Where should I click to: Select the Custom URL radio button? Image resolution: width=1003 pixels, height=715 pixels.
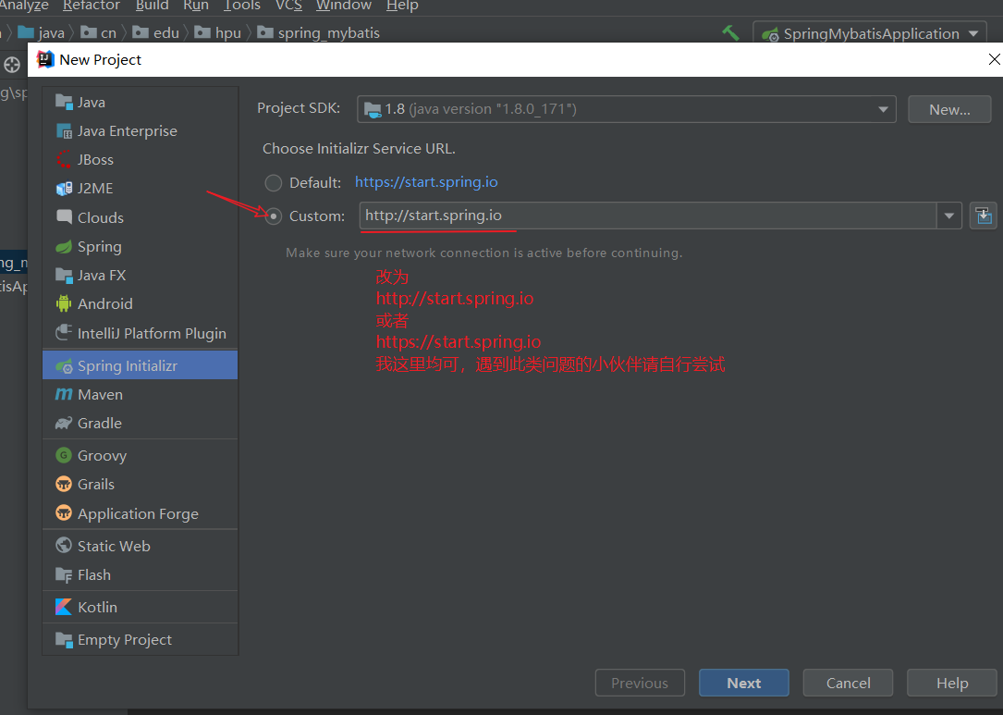pyautogui.click(x=273, y=216)
